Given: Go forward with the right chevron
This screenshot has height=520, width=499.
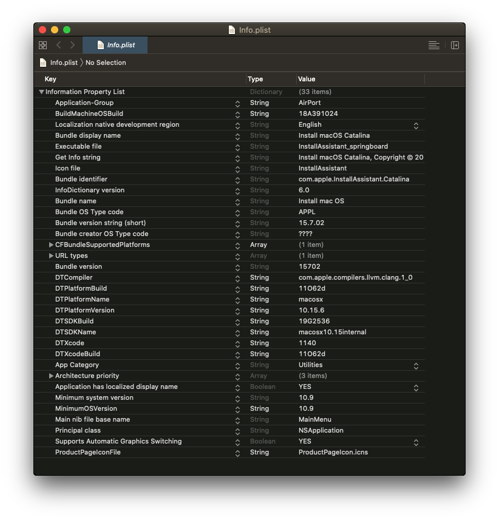Looking at the screenshot, I should tap(72, 45).
